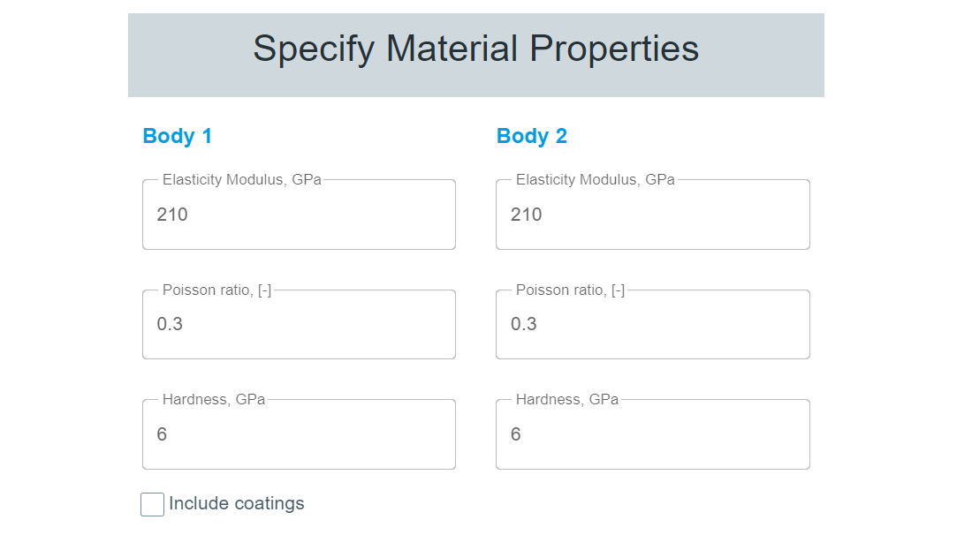Image resolution: width=972 pixels, height=550 pixels.
Task: Click the "Include coatings" label text
Action: pos(236,504)
